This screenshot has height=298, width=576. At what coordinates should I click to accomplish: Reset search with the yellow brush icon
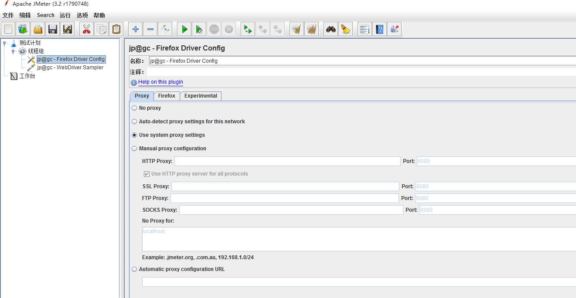point(346,29)
